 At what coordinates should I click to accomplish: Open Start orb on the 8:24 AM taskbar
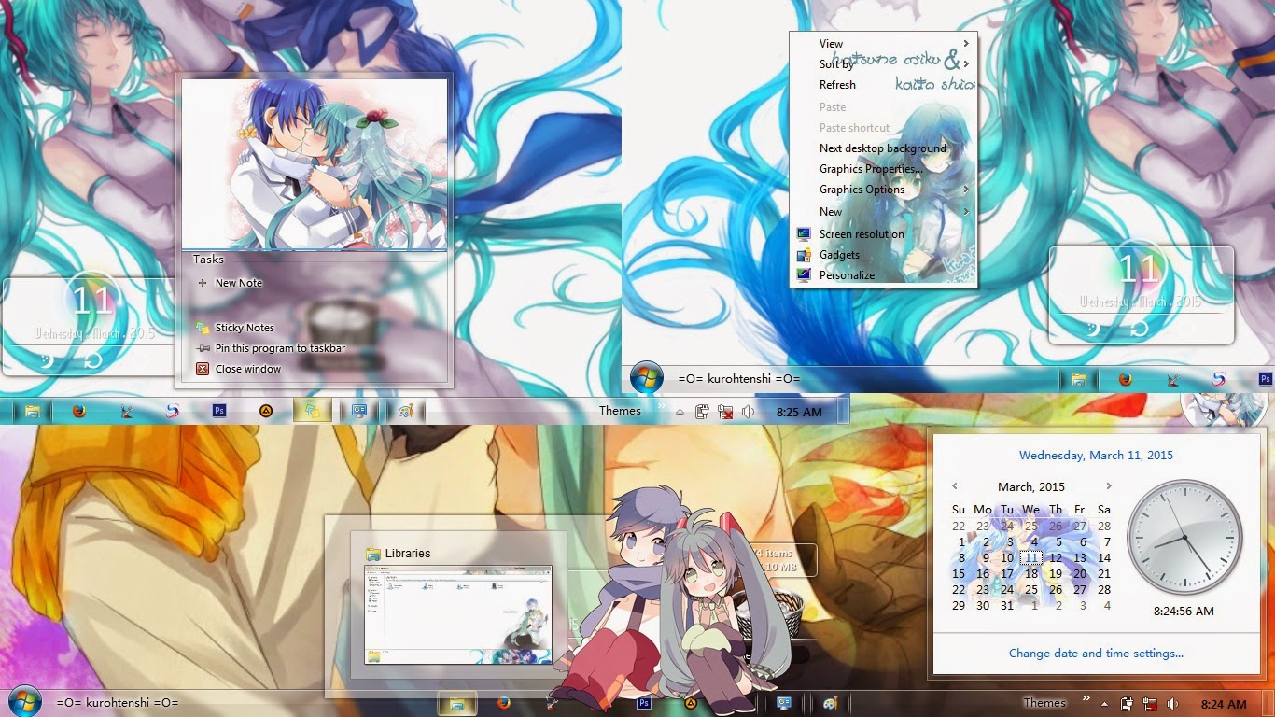click(23, 701)
